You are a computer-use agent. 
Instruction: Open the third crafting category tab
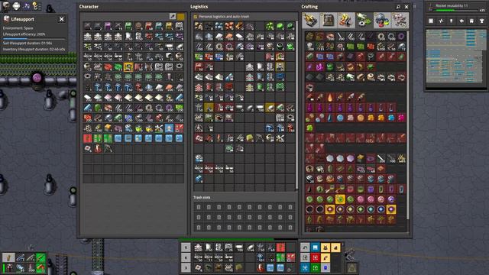click(x=346, y=21)
